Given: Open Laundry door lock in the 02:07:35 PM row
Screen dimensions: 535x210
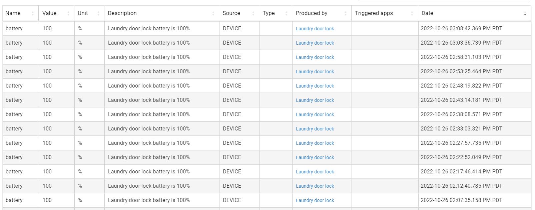Looking at the screenshot, I should tap(315, 200).
